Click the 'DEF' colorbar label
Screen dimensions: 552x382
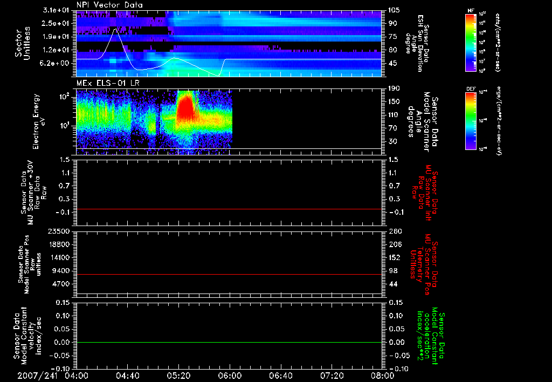471,89
